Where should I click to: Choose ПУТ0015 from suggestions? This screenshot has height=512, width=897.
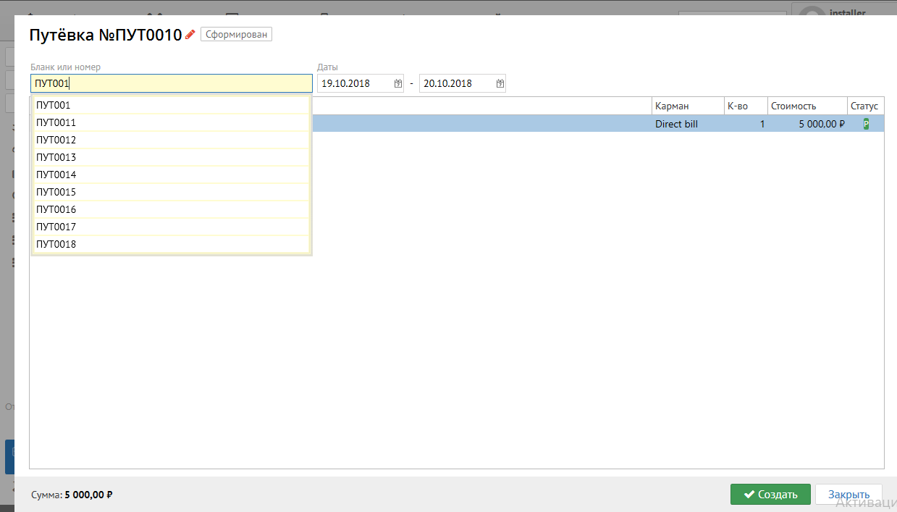(x=172, y=192)
